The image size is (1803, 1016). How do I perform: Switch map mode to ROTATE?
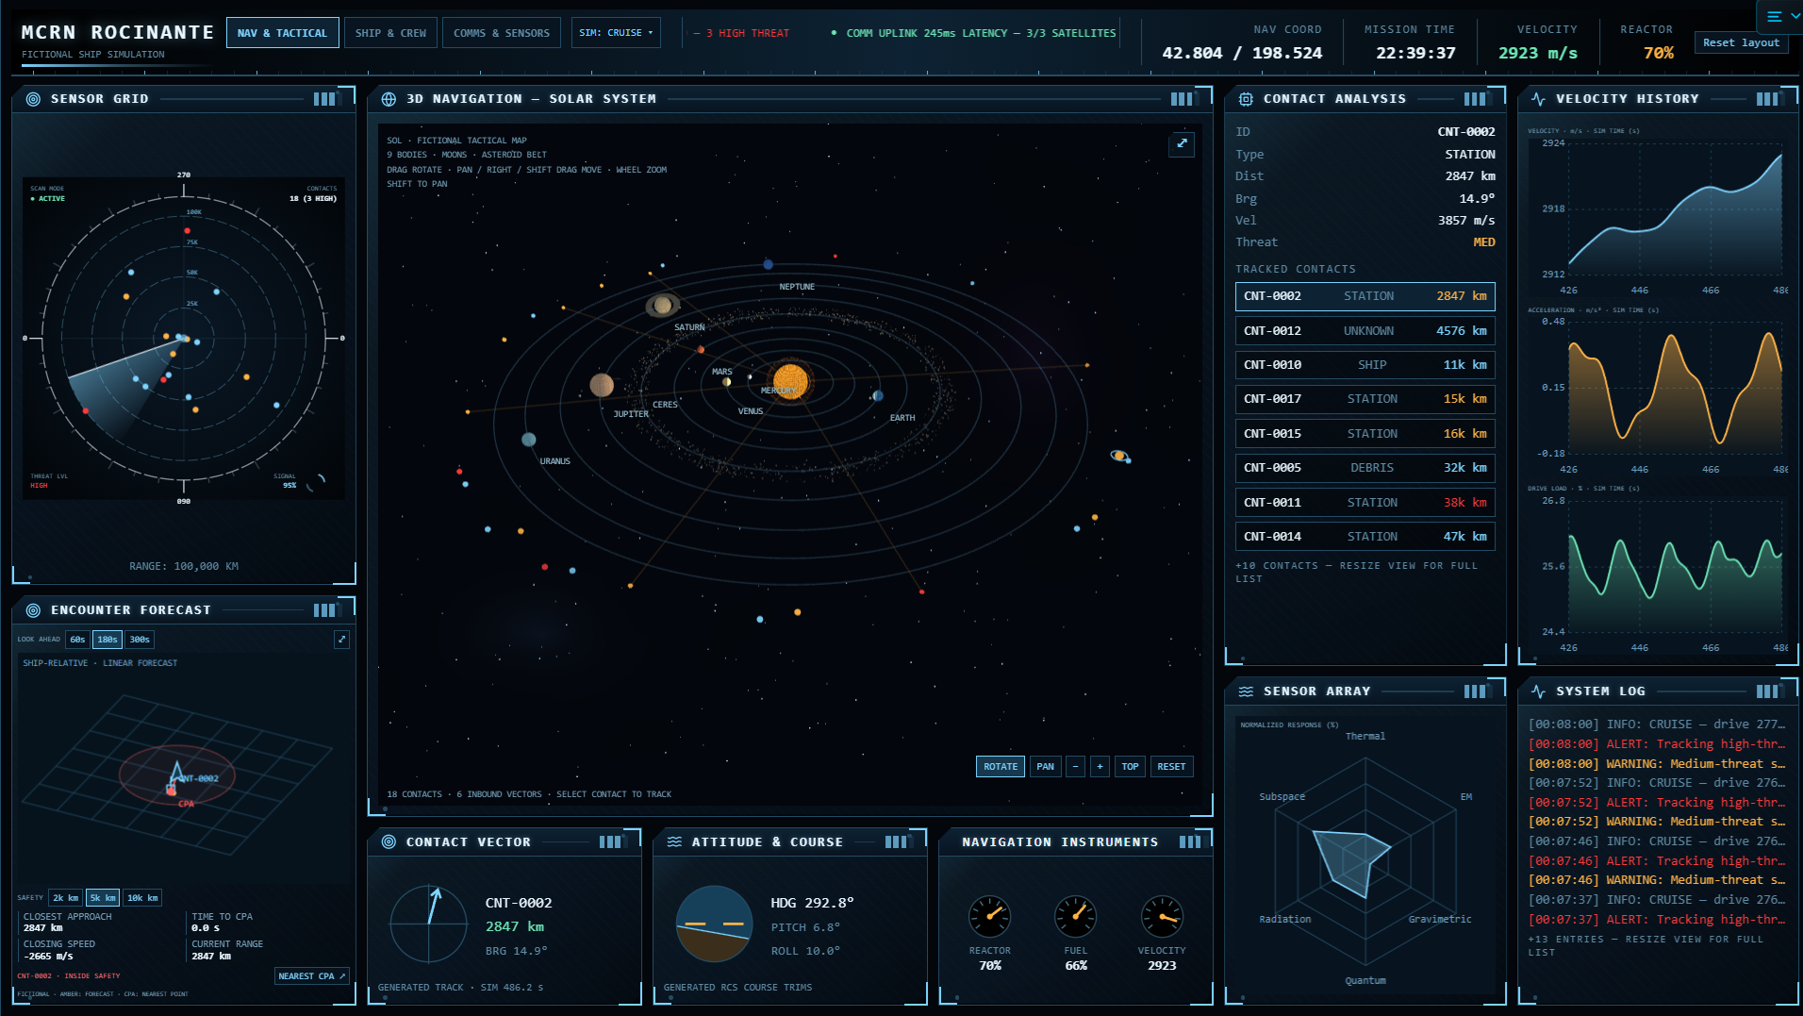[x=1001, y=767]
